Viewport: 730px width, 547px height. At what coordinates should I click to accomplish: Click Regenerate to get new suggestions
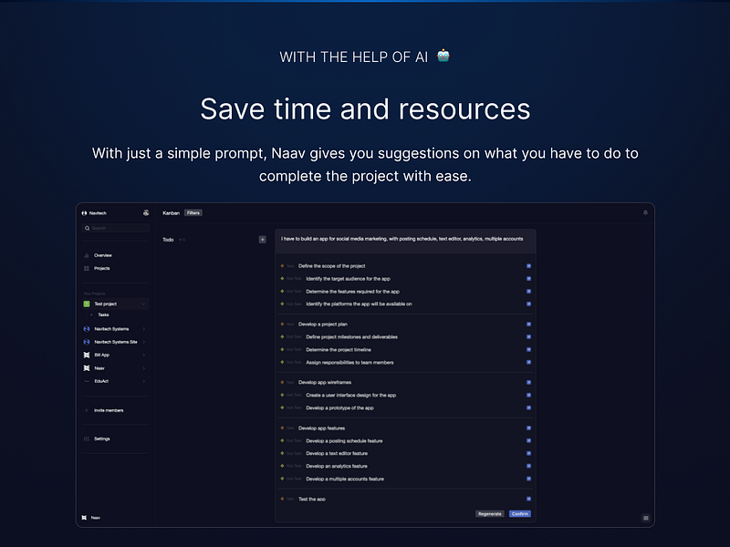pyautogui.click(x=490, y=513)
